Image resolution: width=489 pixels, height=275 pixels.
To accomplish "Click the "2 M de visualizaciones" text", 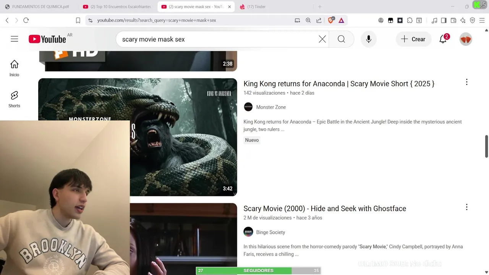I will pos(267,218).
